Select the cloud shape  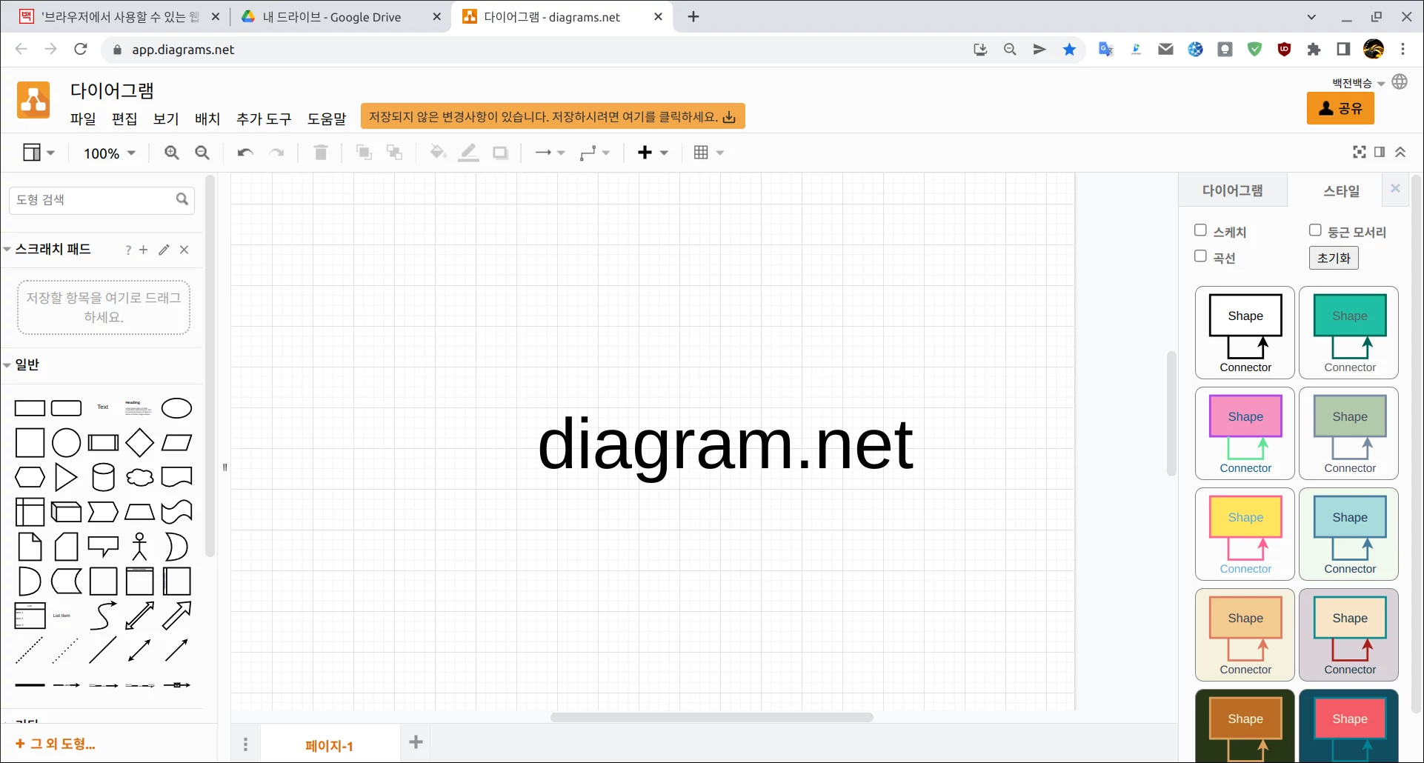click(139, 478)
